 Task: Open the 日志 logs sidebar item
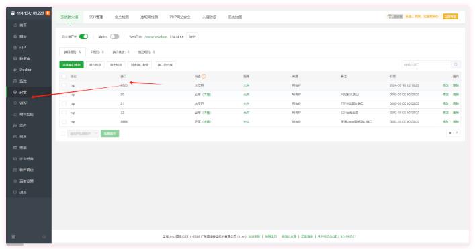[29, 137]
